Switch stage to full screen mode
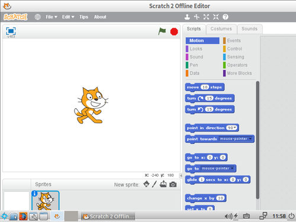 coord(11,31)
